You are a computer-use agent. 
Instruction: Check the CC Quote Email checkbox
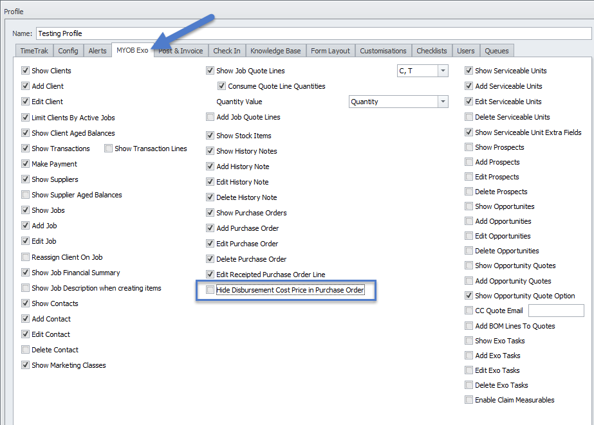click(469, 311)
